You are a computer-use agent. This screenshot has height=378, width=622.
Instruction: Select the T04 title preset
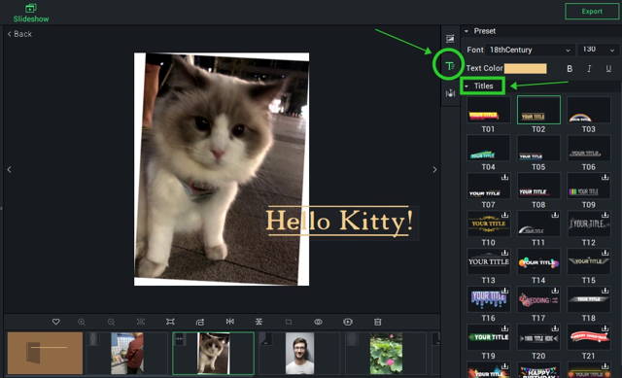pos(488,148)
